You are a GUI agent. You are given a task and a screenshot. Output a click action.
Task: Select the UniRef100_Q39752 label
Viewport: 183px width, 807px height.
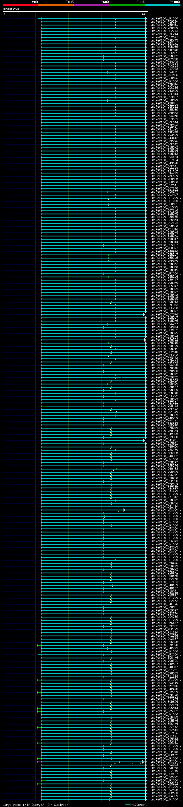click(164, 377)
